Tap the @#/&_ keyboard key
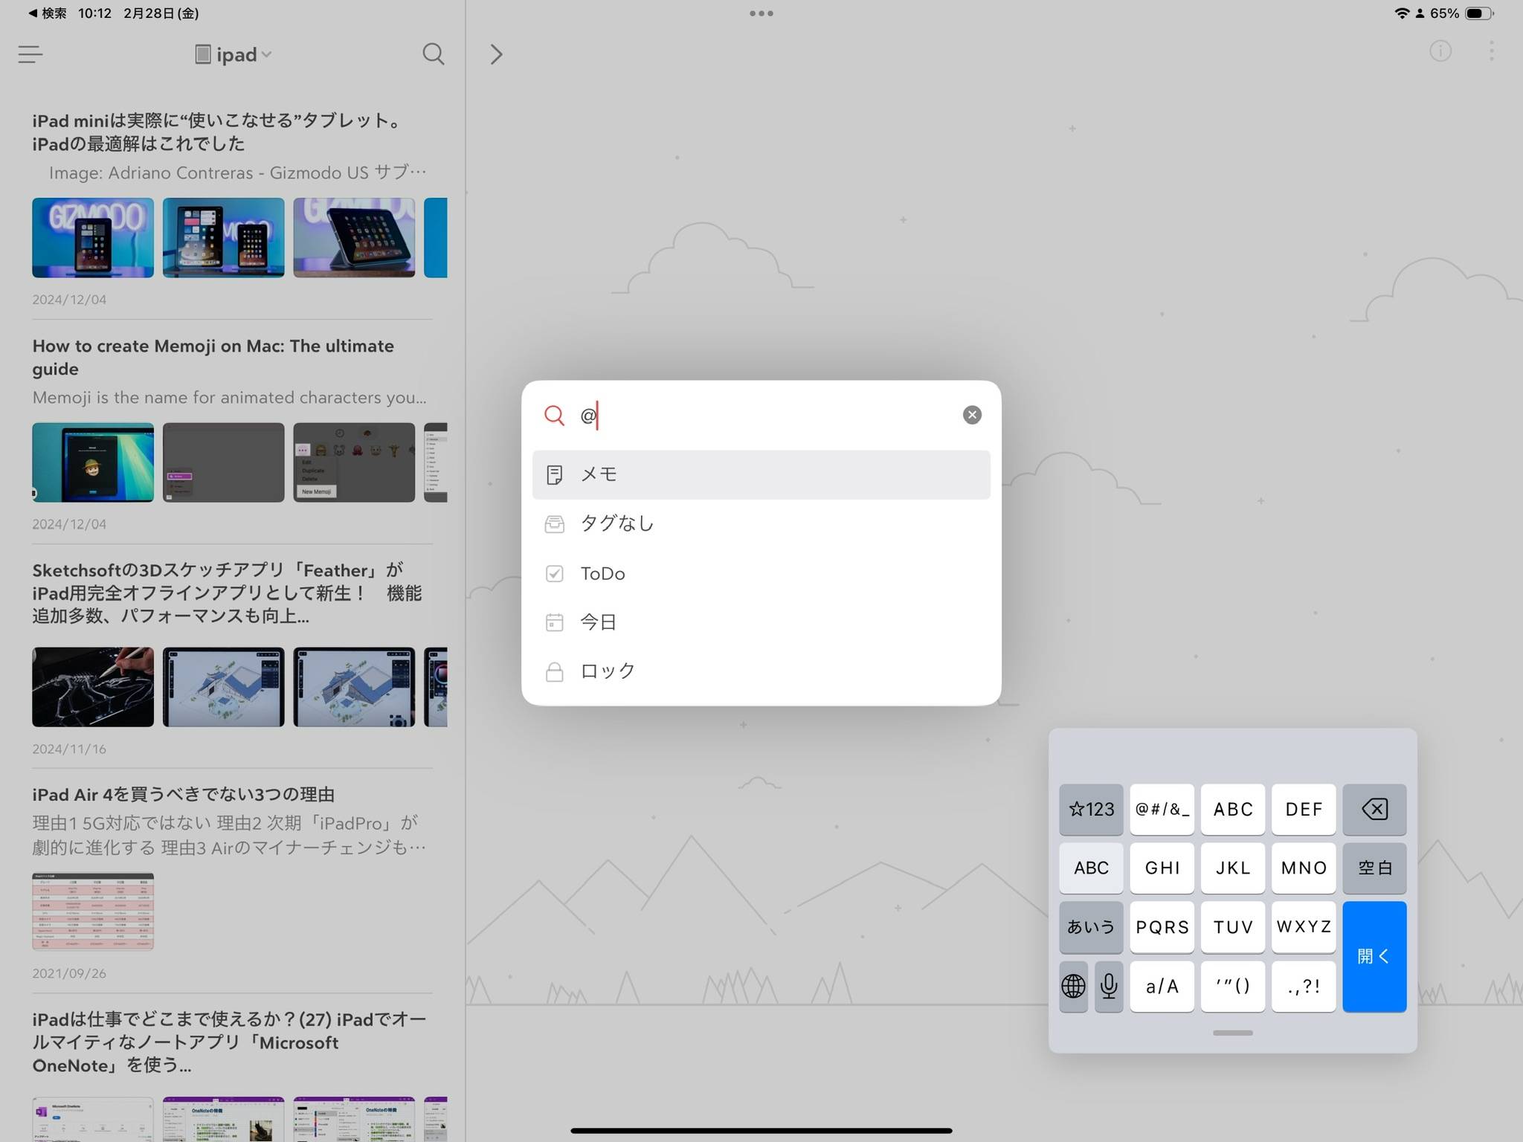The width and height of the screenshot is (1523, 1142). tap(1162, 809)
